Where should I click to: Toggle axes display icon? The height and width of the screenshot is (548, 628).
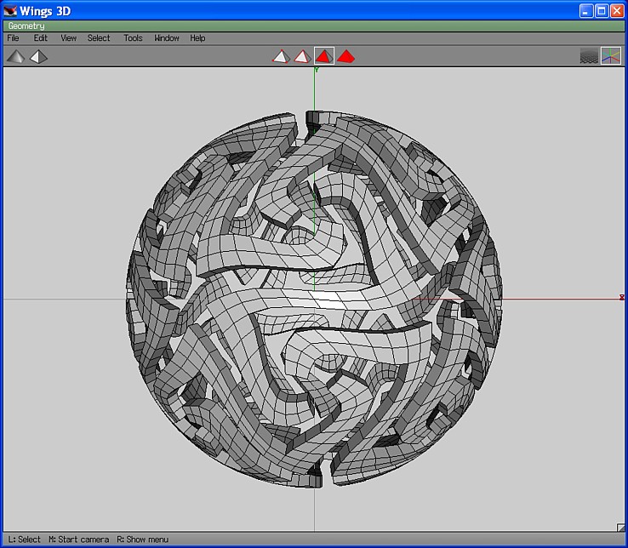[x=611, y=56]
